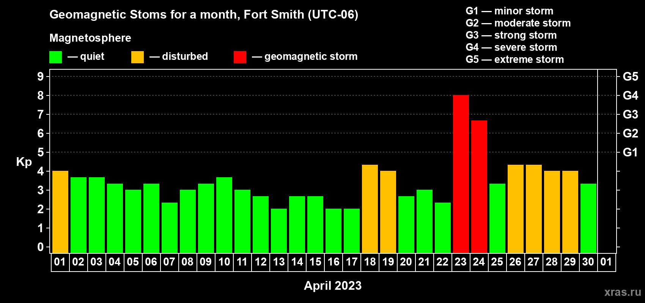This screenshot has width=645, height=303.
Task: Select the red bar for April 23
Action: (461, 174)
